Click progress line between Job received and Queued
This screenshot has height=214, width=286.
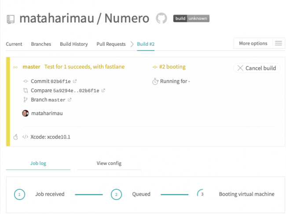89,195
